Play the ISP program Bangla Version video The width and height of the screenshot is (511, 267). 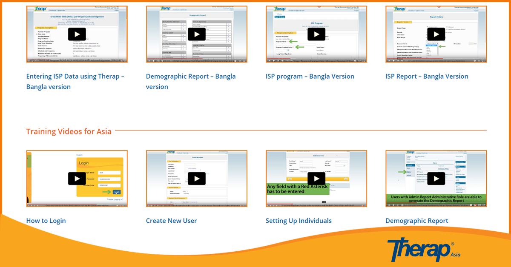coord(316,34)
